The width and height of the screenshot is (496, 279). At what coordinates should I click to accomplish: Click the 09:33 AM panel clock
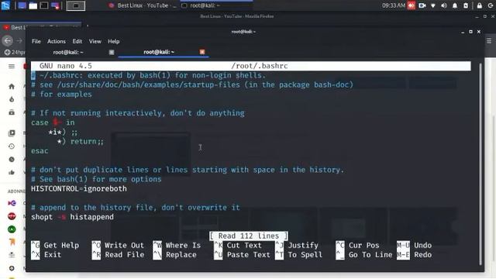pyautogui.click(x=393, y=5)
